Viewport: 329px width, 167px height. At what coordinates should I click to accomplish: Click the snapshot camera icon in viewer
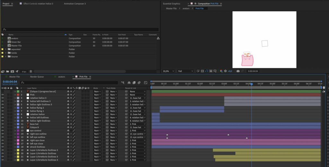click(x=238, y=71)
